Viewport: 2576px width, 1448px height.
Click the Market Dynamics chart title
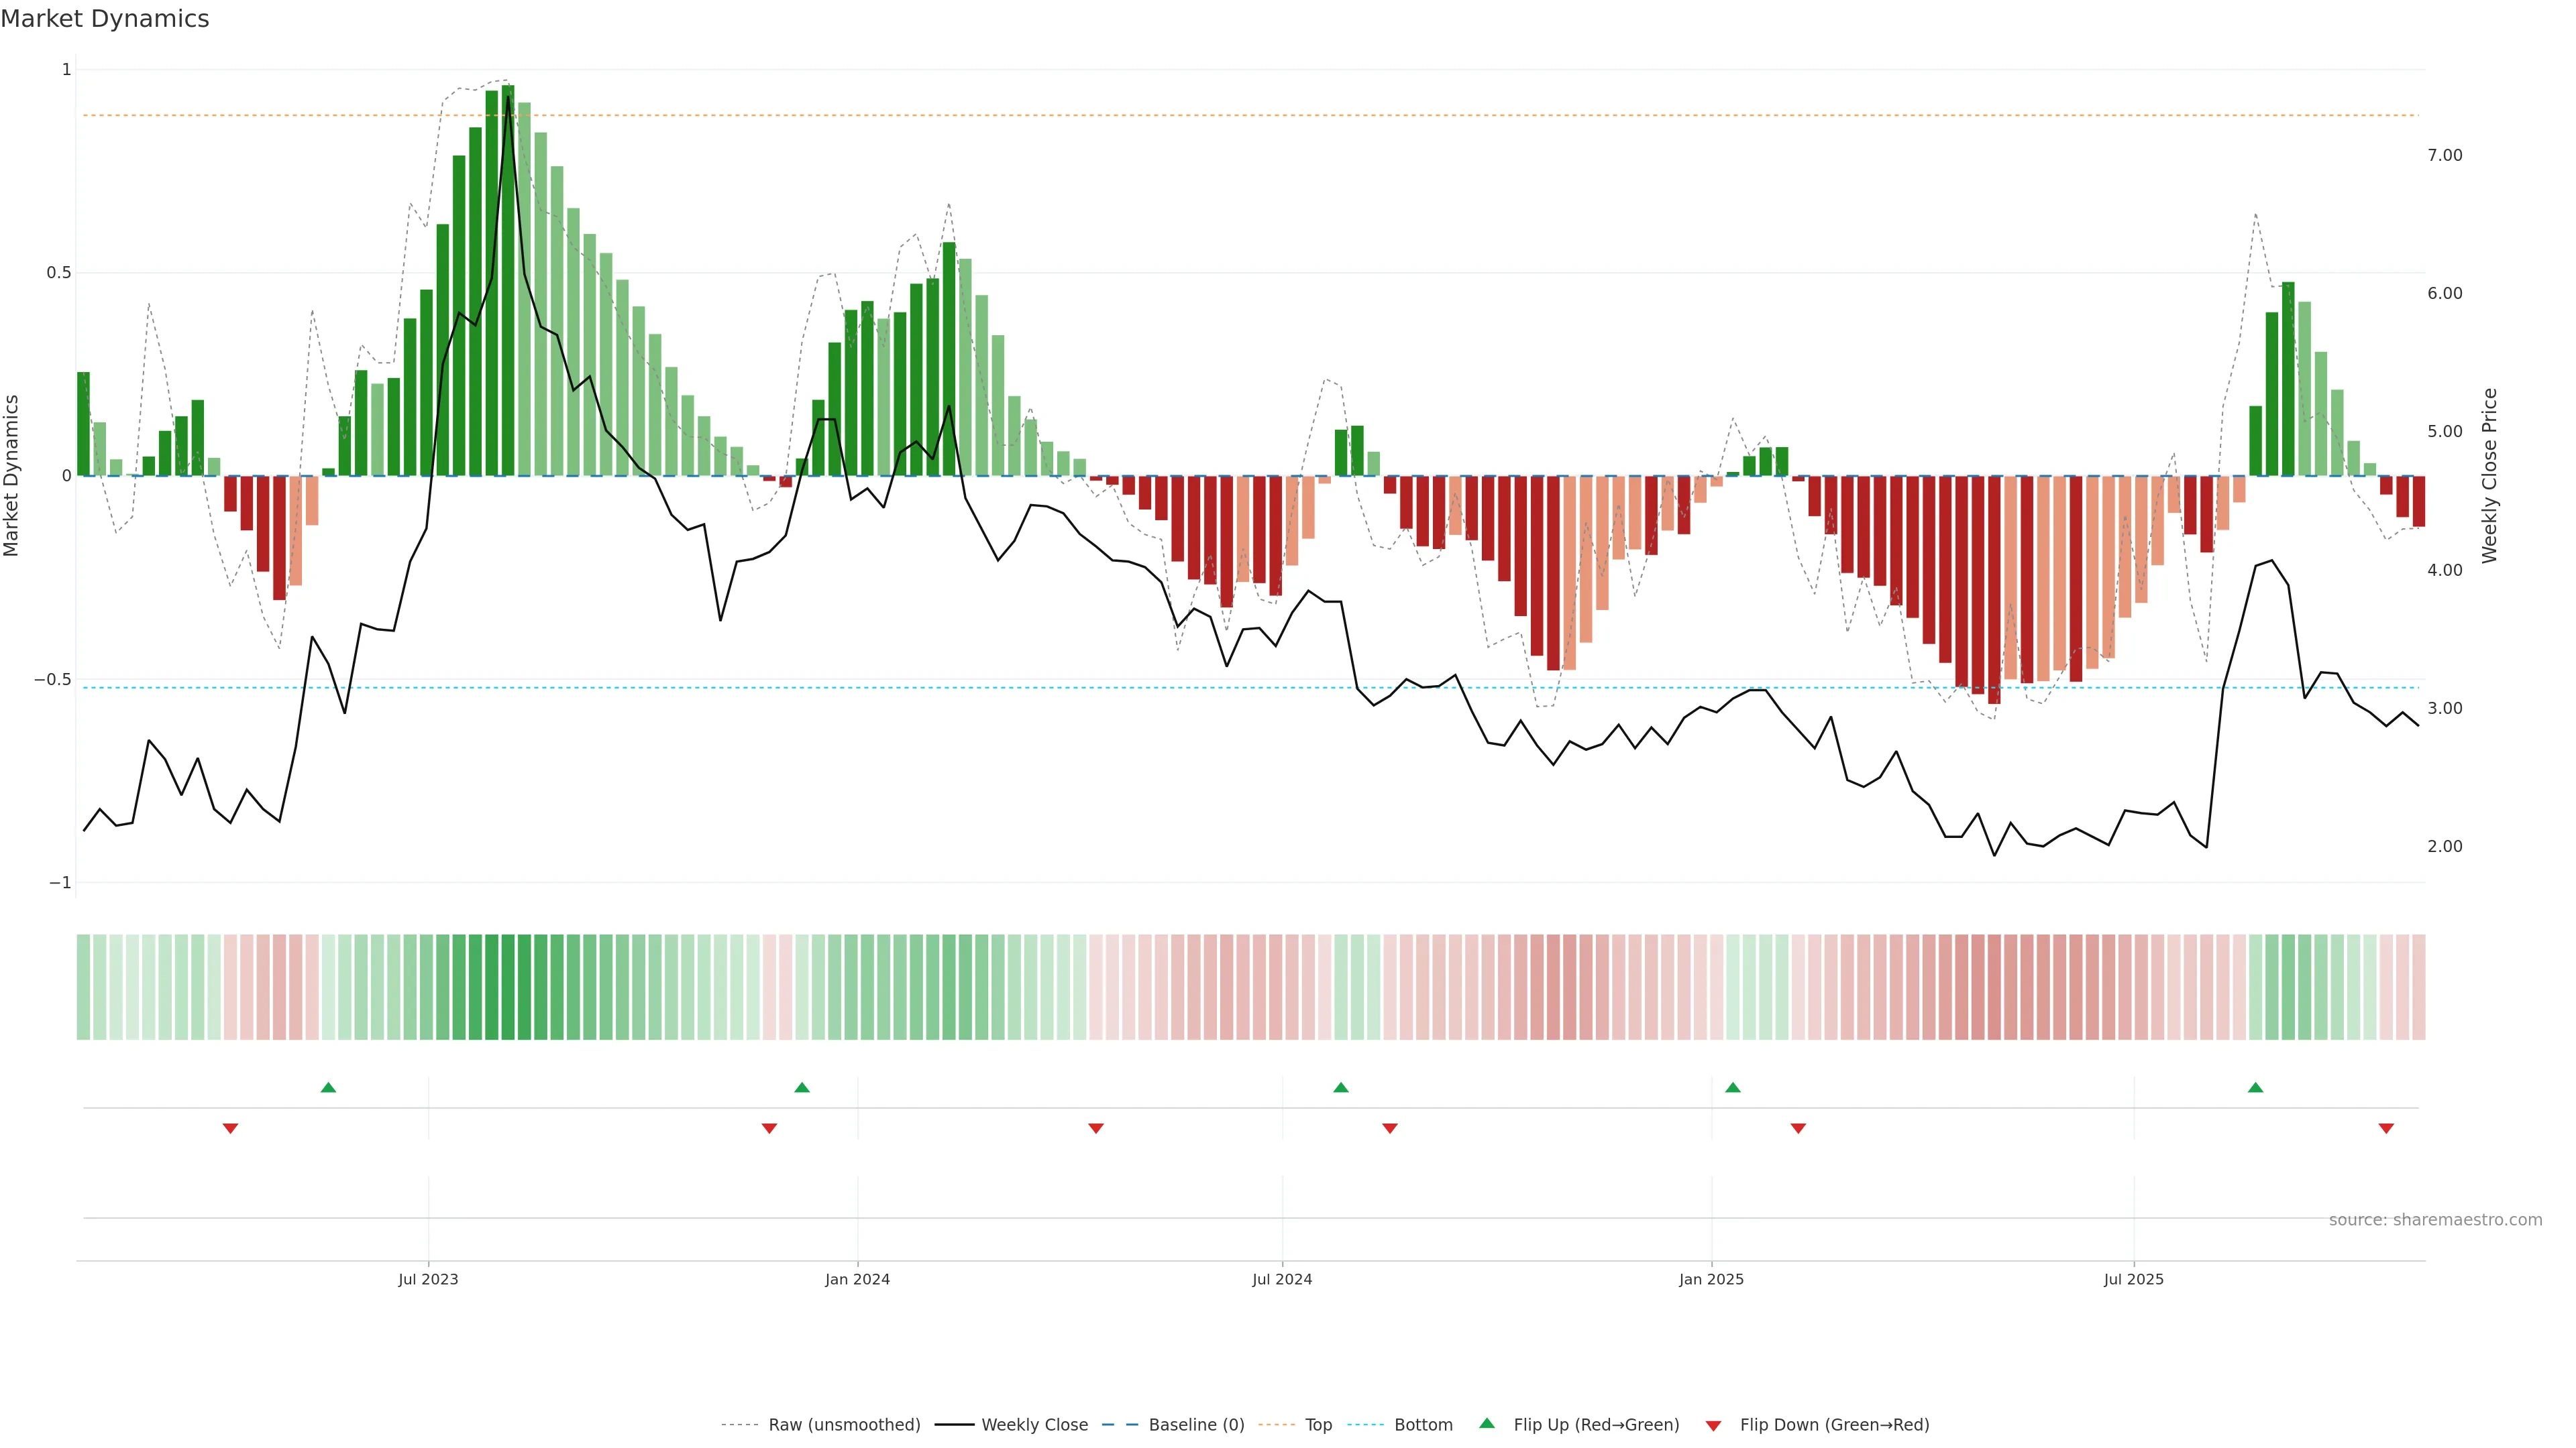105,19
